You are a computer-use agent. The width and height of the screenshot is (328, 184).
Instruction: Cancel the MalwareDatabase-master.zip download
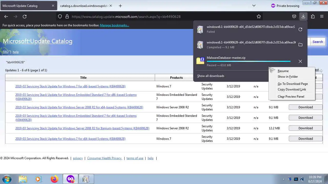pos(300,61)
